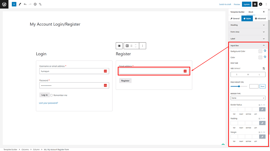Open the block inserter with the plus icon

pos(14,4)
